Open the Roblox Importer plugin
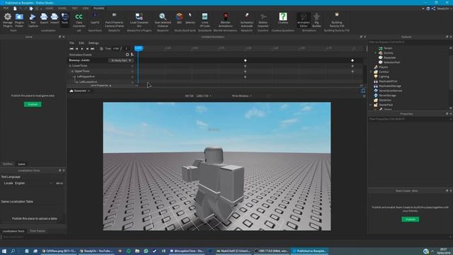Viewport: 453px width, 255px height. pyautogui.click(x=263, y=20)
